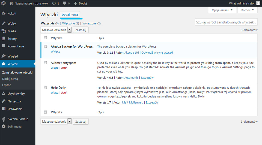Sort by the top Wtyczka column header
Viewport: 262px width, 145px height.
[57, 38]
